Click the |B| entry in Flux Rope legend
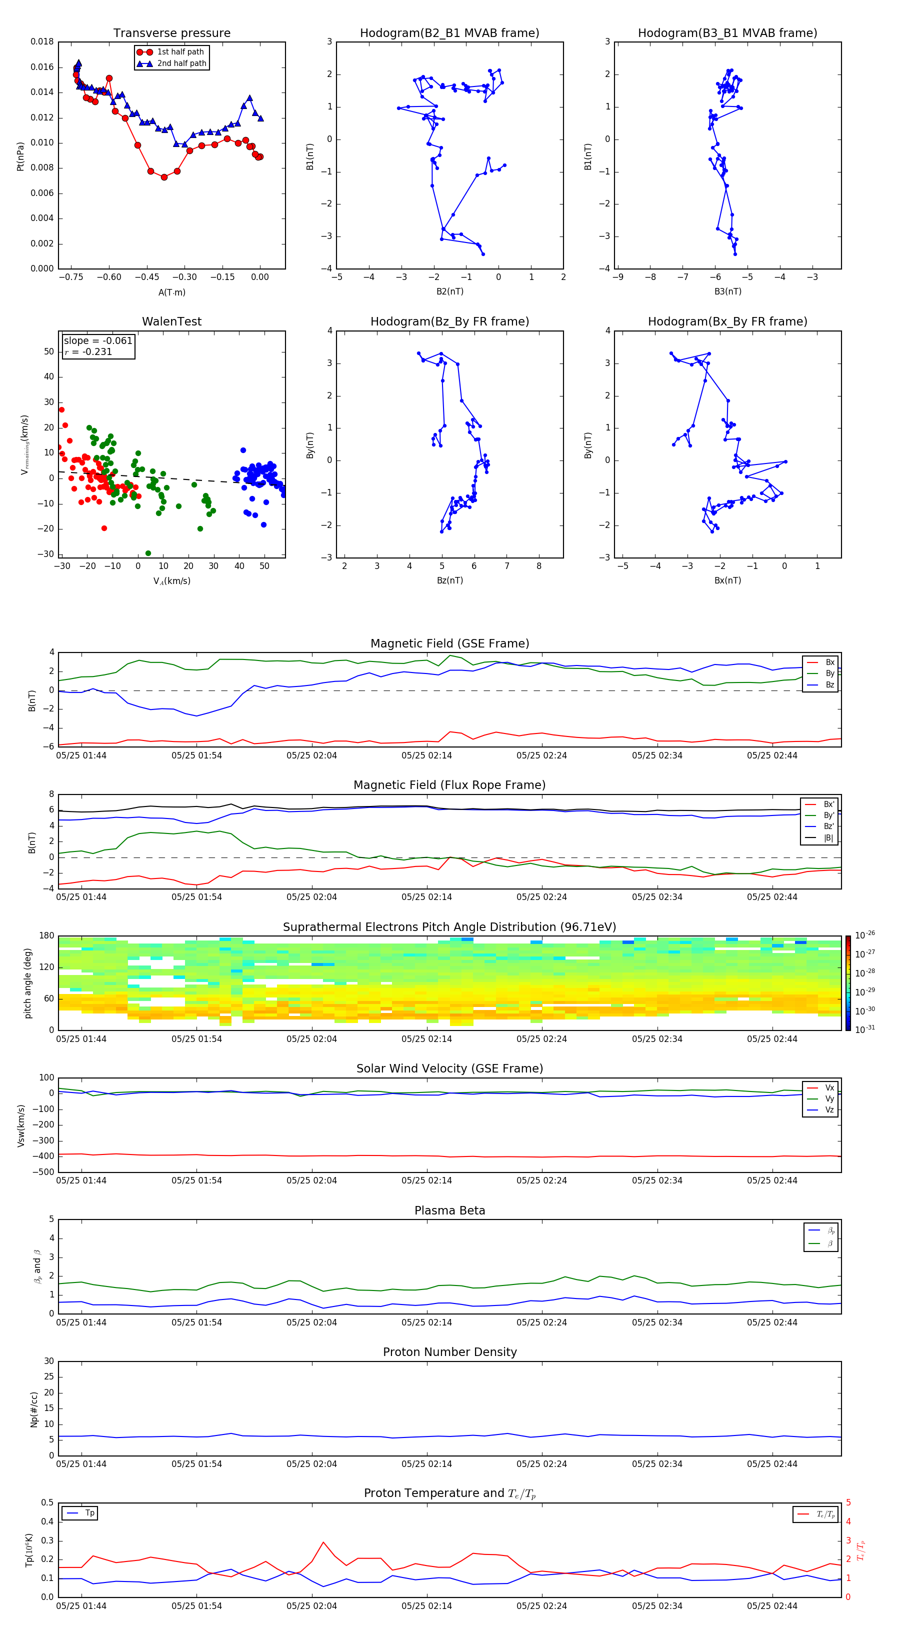Viewport: 900px width, 1650px height. click(820, 838)
